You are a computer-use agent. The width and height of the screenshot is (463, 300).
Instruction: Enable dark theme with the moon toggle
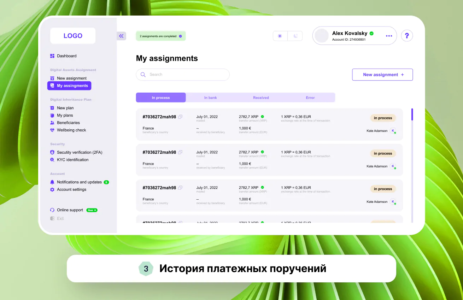(x=295, y=36)
